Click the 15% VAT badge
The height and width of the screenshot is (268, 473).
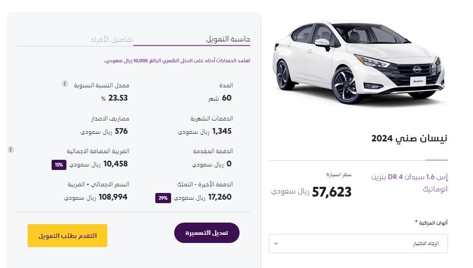59,164
